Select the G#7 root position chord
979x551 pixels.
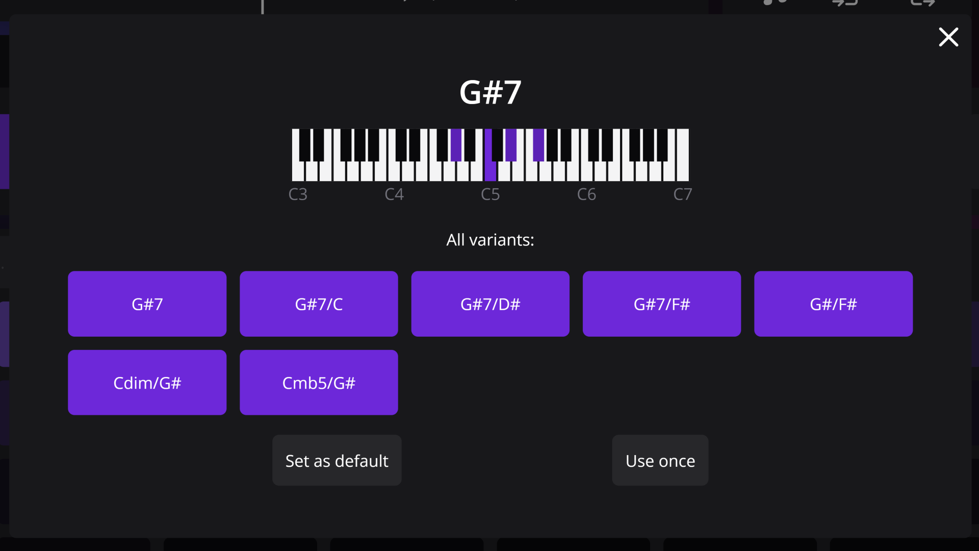(x=146, y=304)
